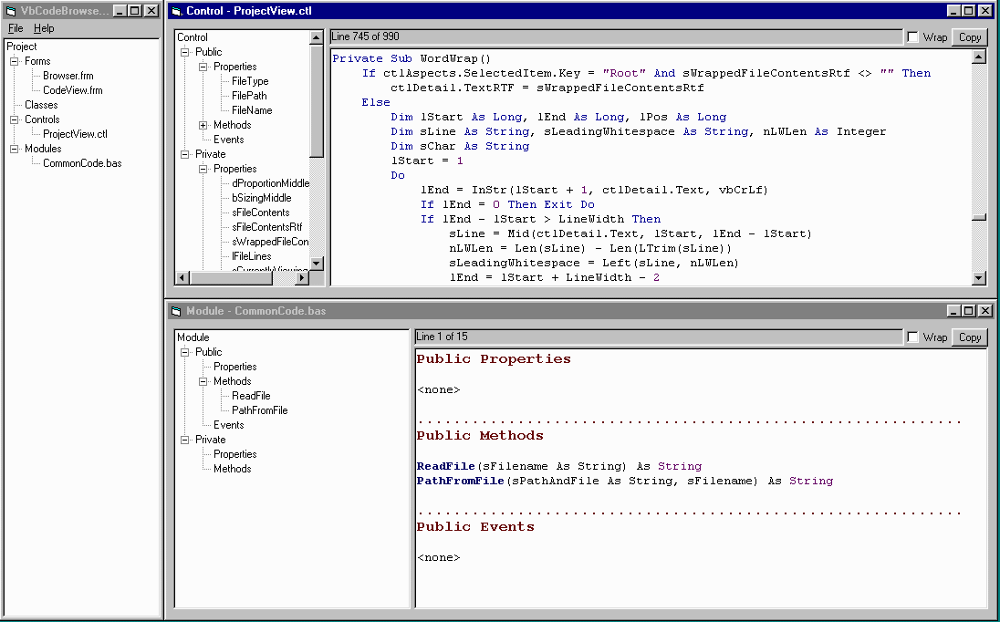Screen dimensions: 1000x622
Task: Minimize the ProjectView.ctl control window
Action: point(953,11)
